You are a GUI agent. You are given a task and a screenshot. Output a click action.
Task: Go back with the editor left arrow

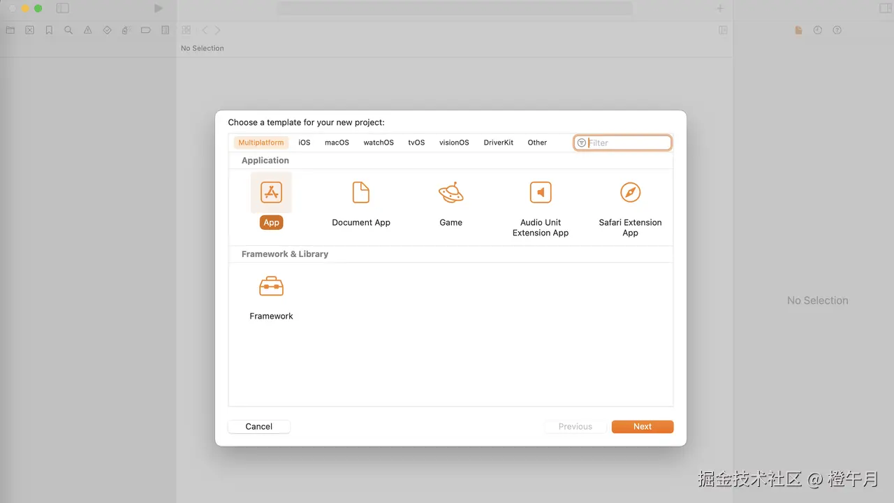pyautogui.click(x=205, y=30)
